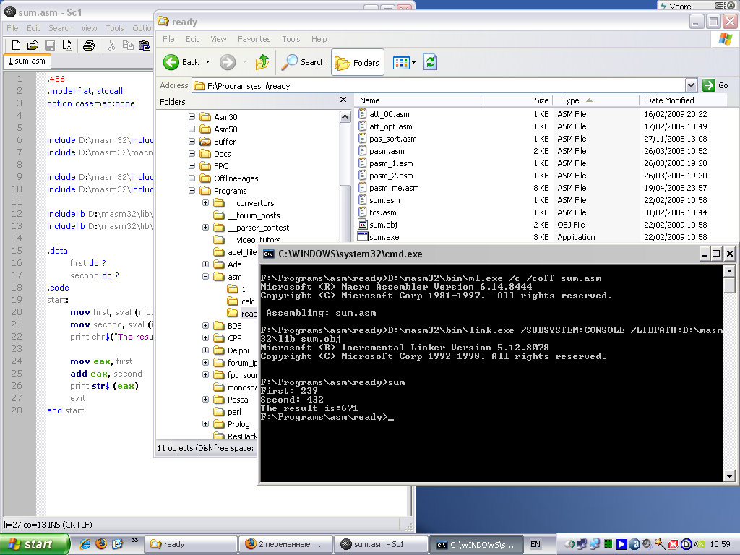Launch Firefox from the Quick Launch bar
The width and height of the screenshot is (740, 555).
pos(100,544)
